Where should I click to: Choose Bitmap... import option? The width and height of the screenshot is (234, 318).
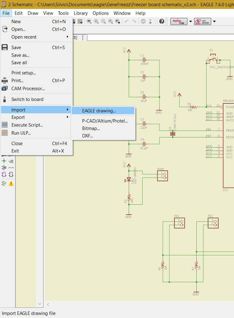(x=103, y=128)
